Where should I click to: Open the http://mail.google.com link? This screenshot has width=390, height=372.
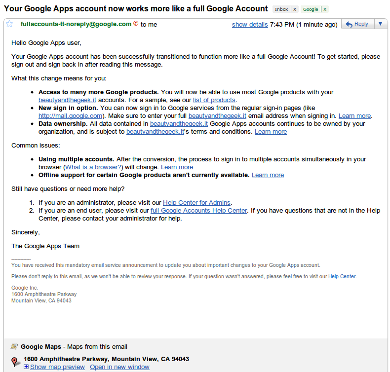coord(70,116)
